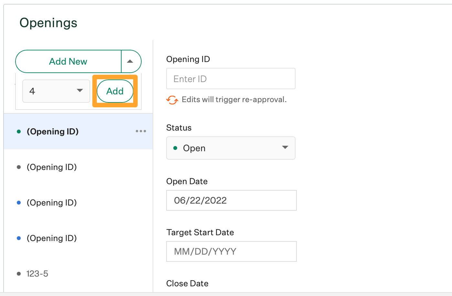Open the Status dropdown set to Open

tap(231, 148)
